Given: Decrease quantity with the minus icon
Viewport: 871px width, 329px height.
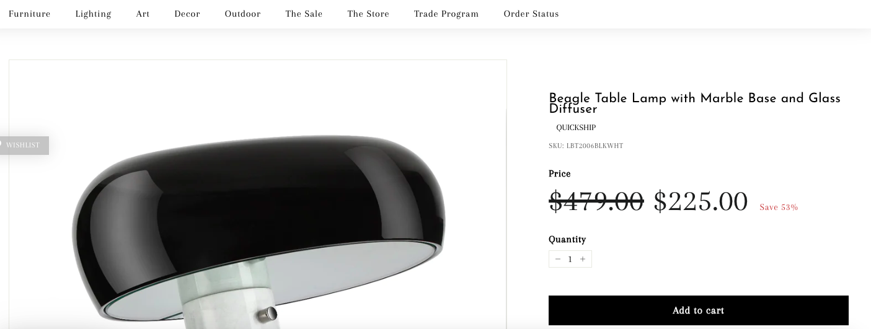Looking at the screenshot, I should (x=558, y=259).
